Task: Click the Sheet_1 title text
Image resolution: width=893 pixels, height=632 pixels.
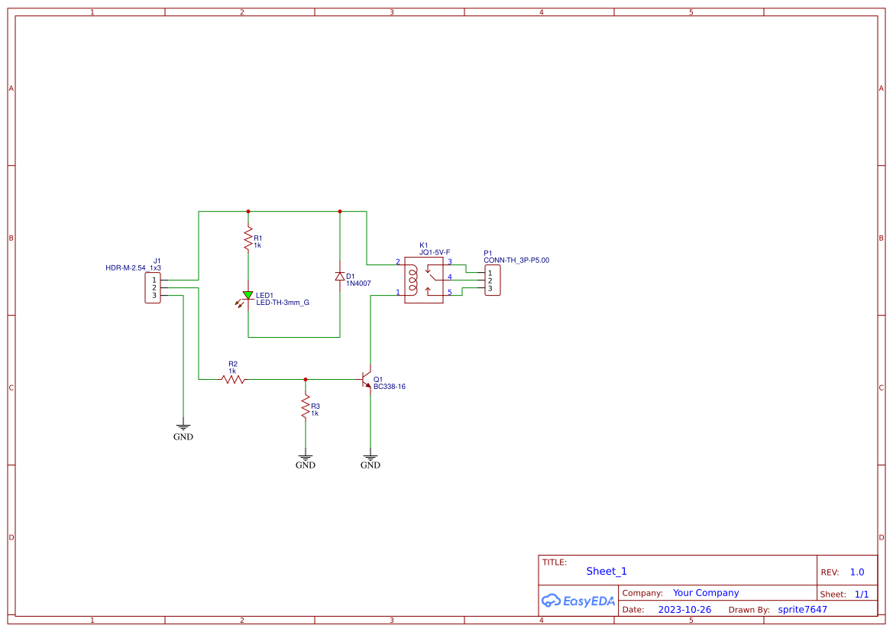Action: (606, 571)
